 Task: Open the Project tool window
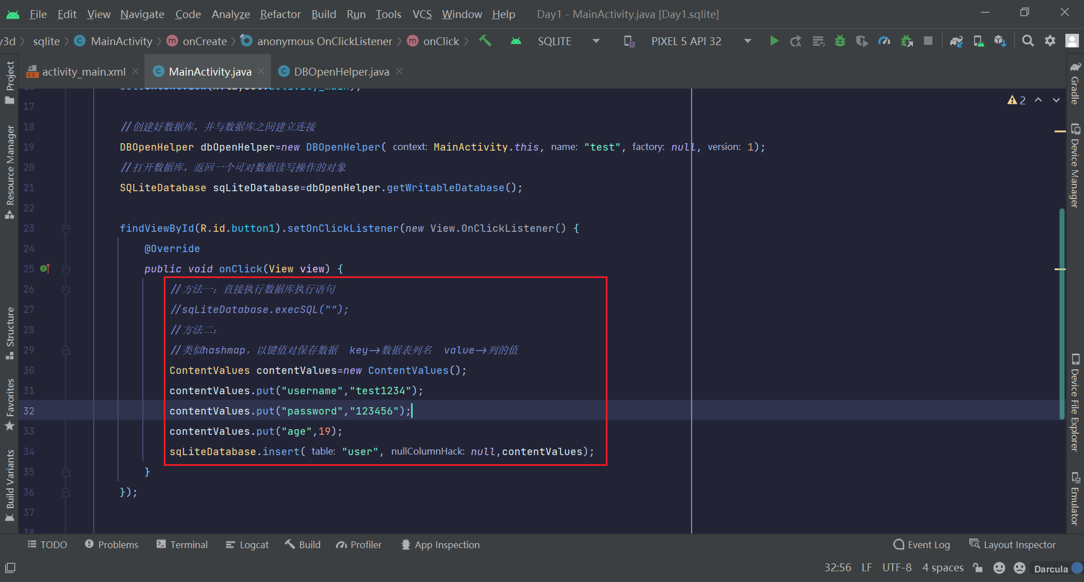(x=10, y=82)
